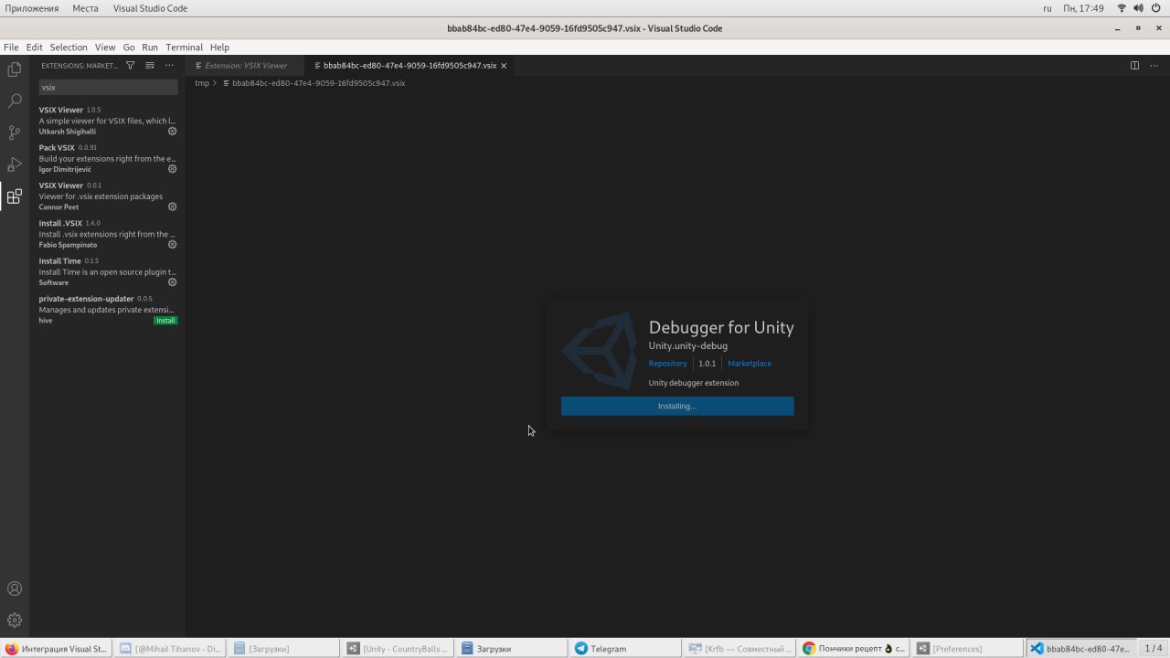The height and width of the screenshot is (658, 1170).
Task: Open the File menu
Action: click(11, 48)
